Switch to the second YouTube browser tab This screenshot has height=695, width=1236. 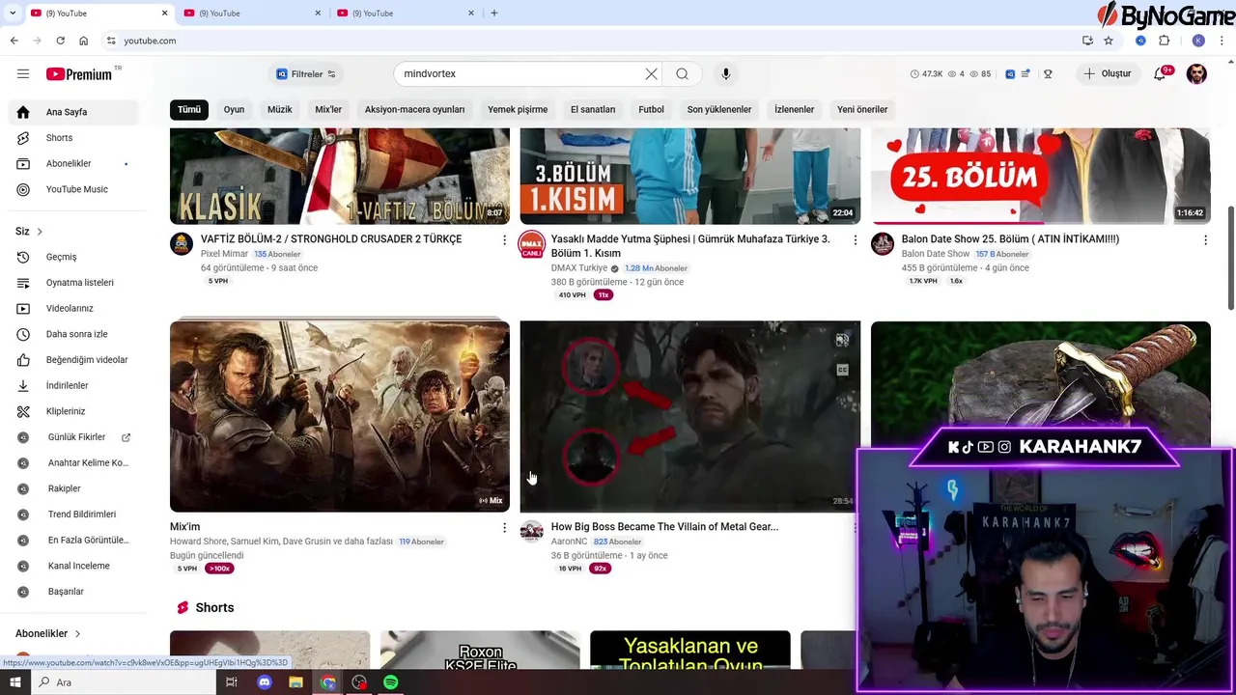pyautogui.click(x=251, y=13)
